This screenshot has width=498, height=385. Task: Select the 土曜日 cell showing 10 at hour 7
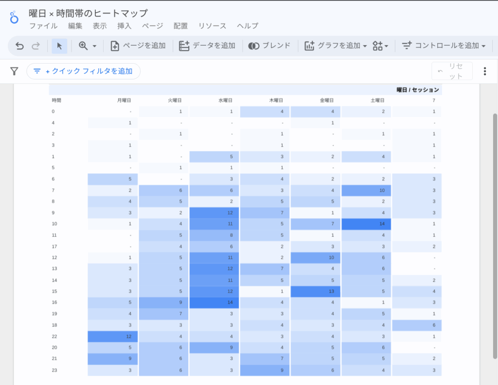(x=366, y=190)
